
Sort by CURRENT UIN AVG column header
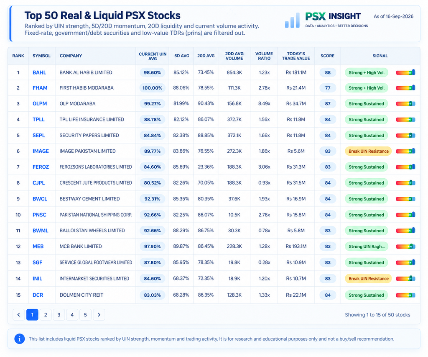tap(153, 56)
